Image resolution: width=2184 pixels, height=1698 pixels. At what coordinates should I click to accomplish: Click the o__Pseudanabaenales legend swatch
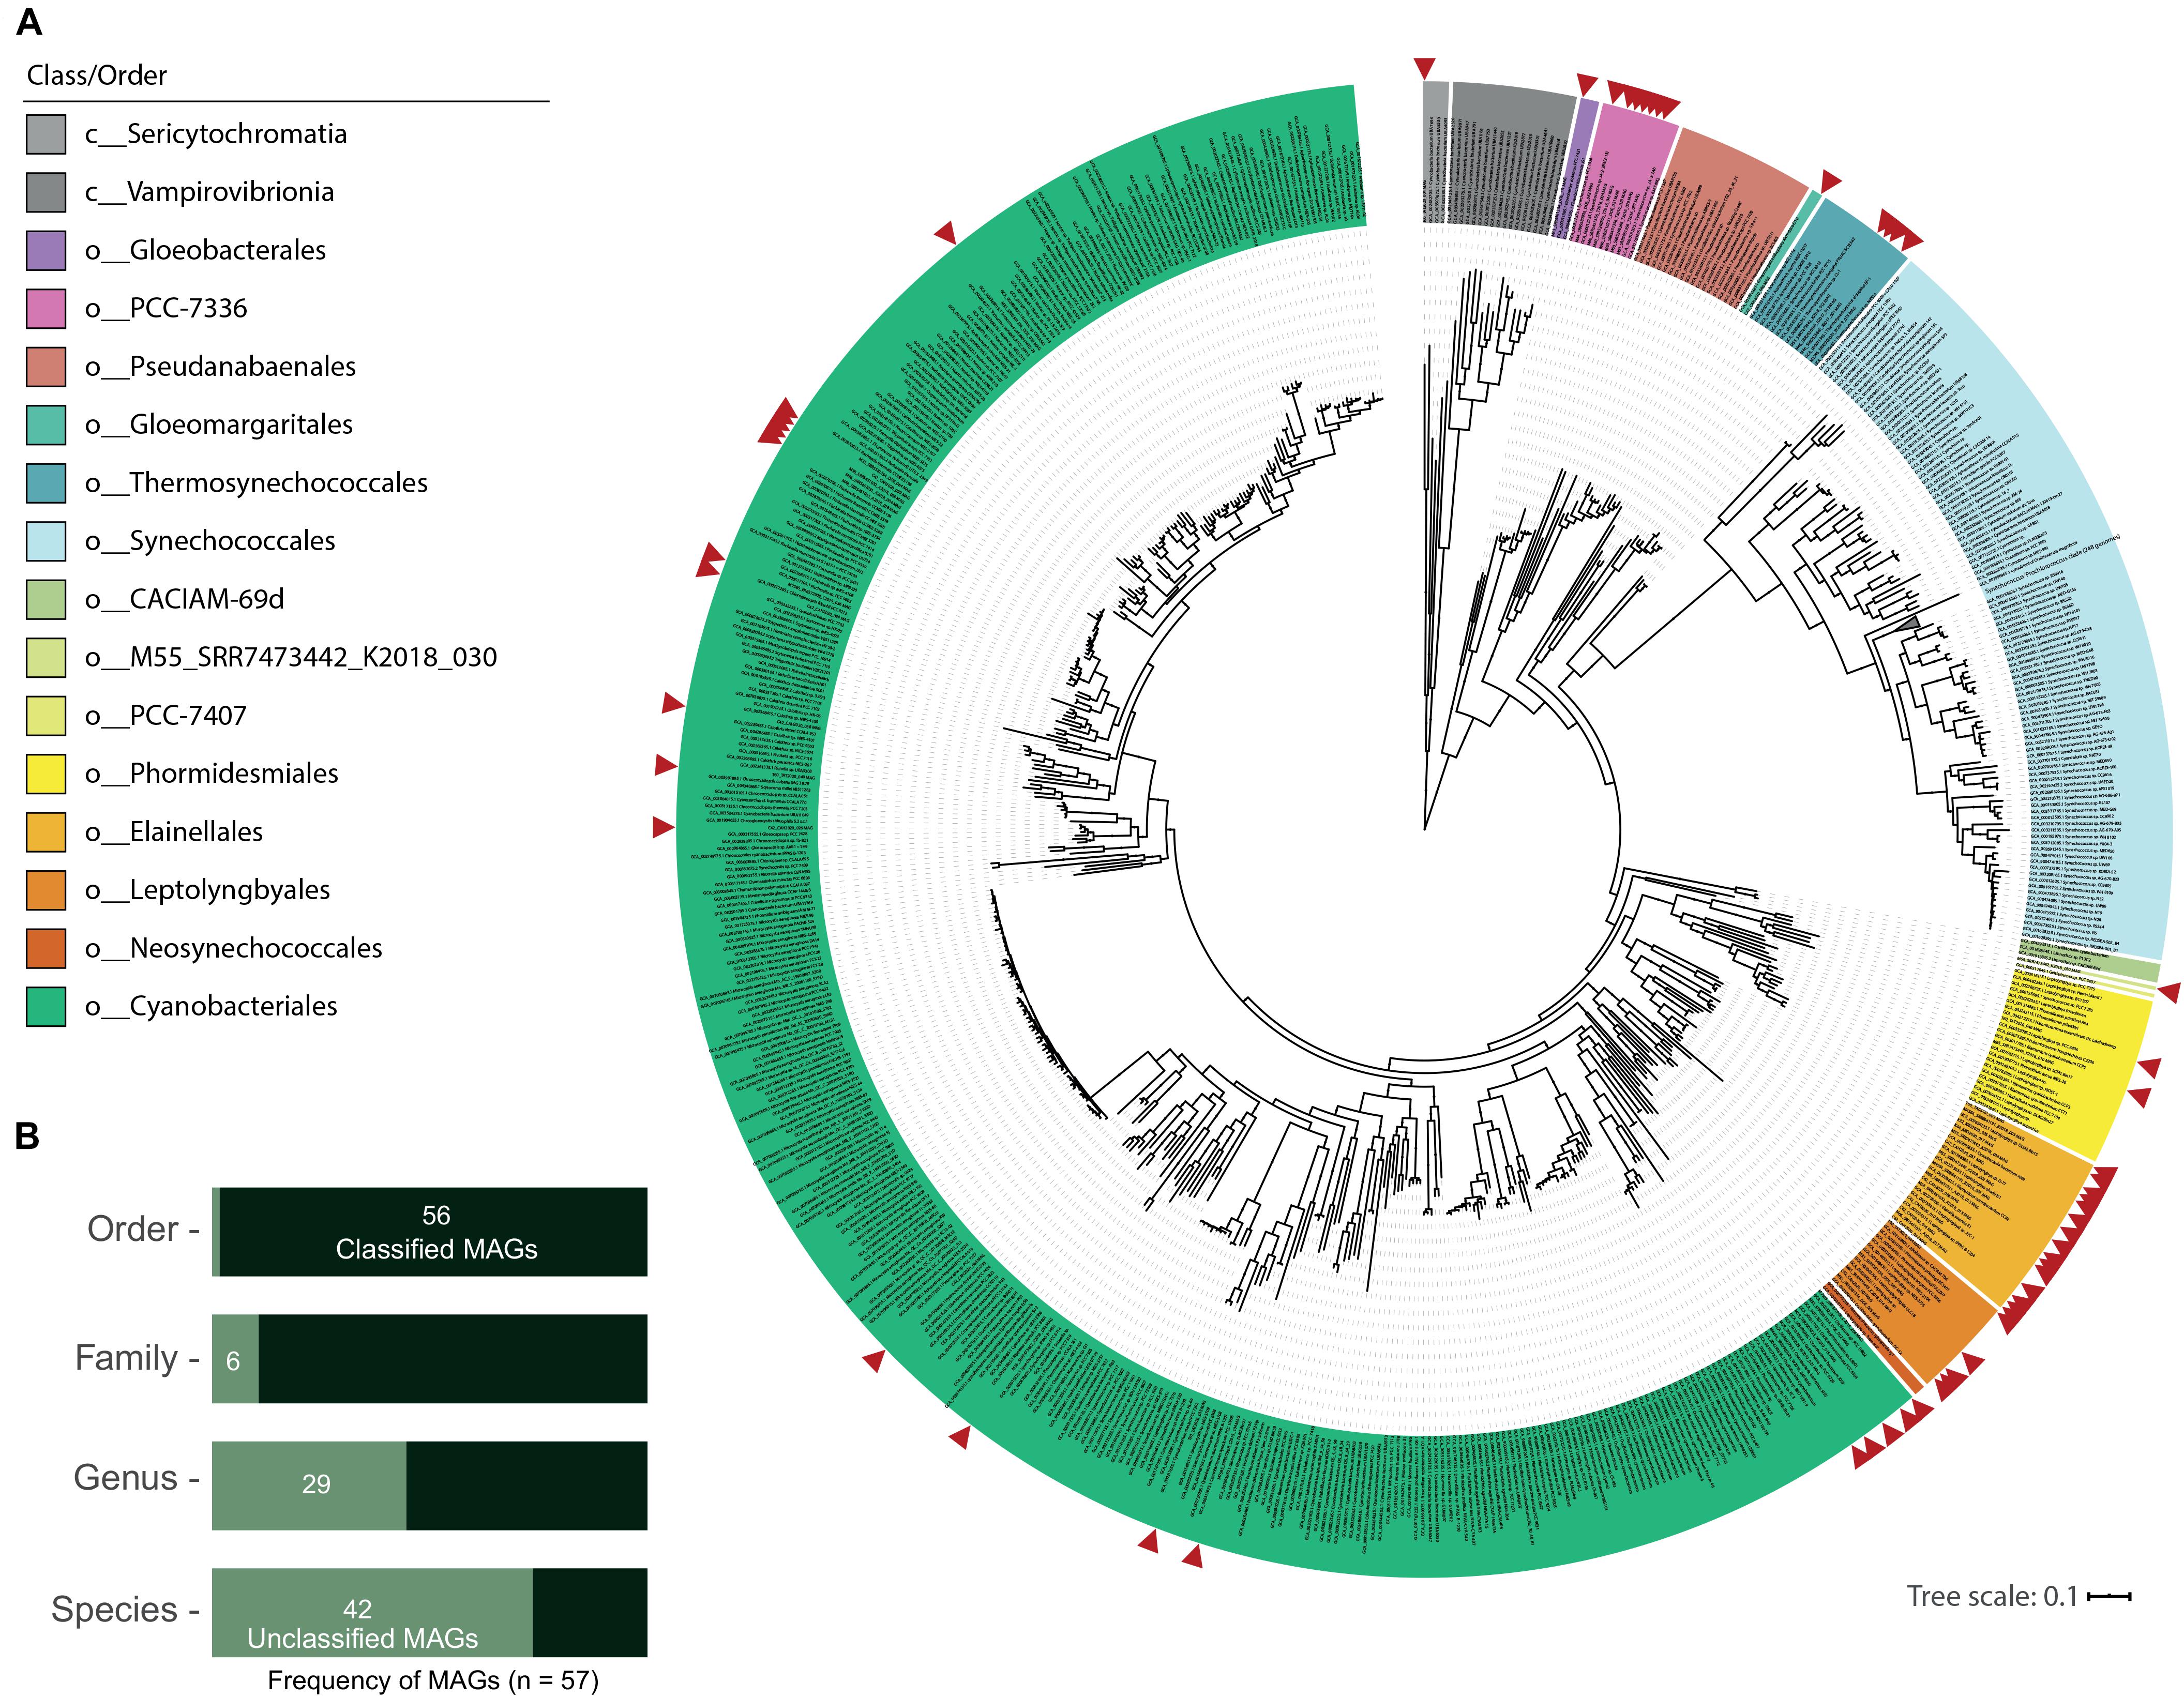tap(46, 366)
